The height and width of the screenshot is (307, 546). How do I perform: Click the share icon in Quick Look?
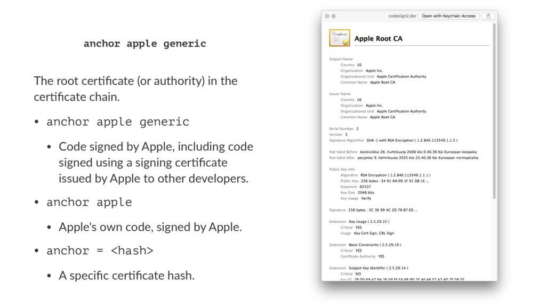coord(488,16)
